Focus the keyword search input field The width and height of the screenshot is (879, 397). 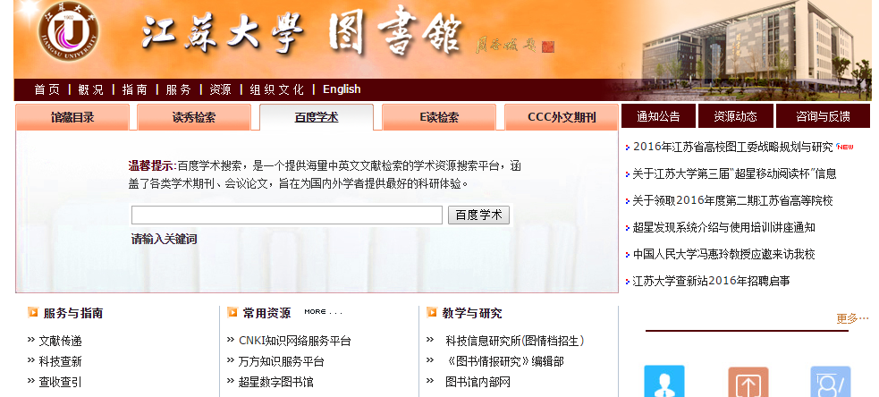click(x=286, y=215)
